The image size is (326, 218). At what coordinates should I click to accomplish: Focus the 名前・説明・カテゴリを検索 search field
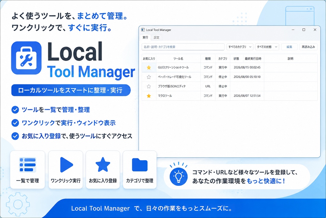tap(183, 47)
